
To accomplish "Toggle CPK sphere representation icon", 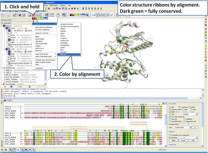I will [x=20, y=15].
